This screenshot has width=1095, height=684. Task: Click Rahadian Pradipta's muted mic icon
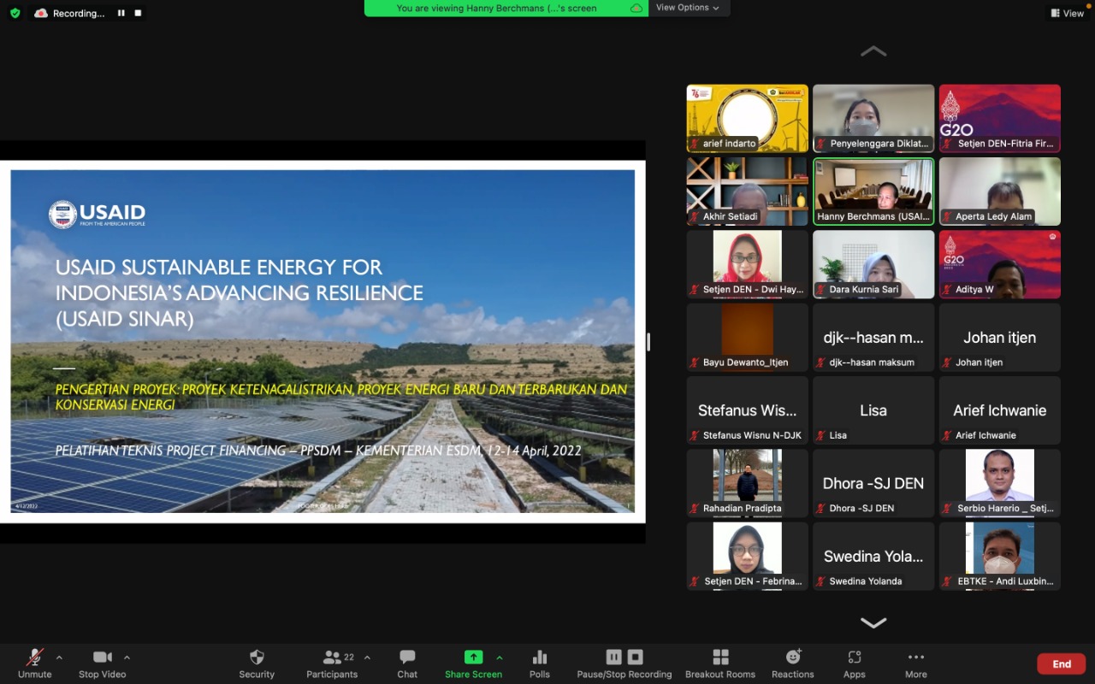[x=695, y=509]
